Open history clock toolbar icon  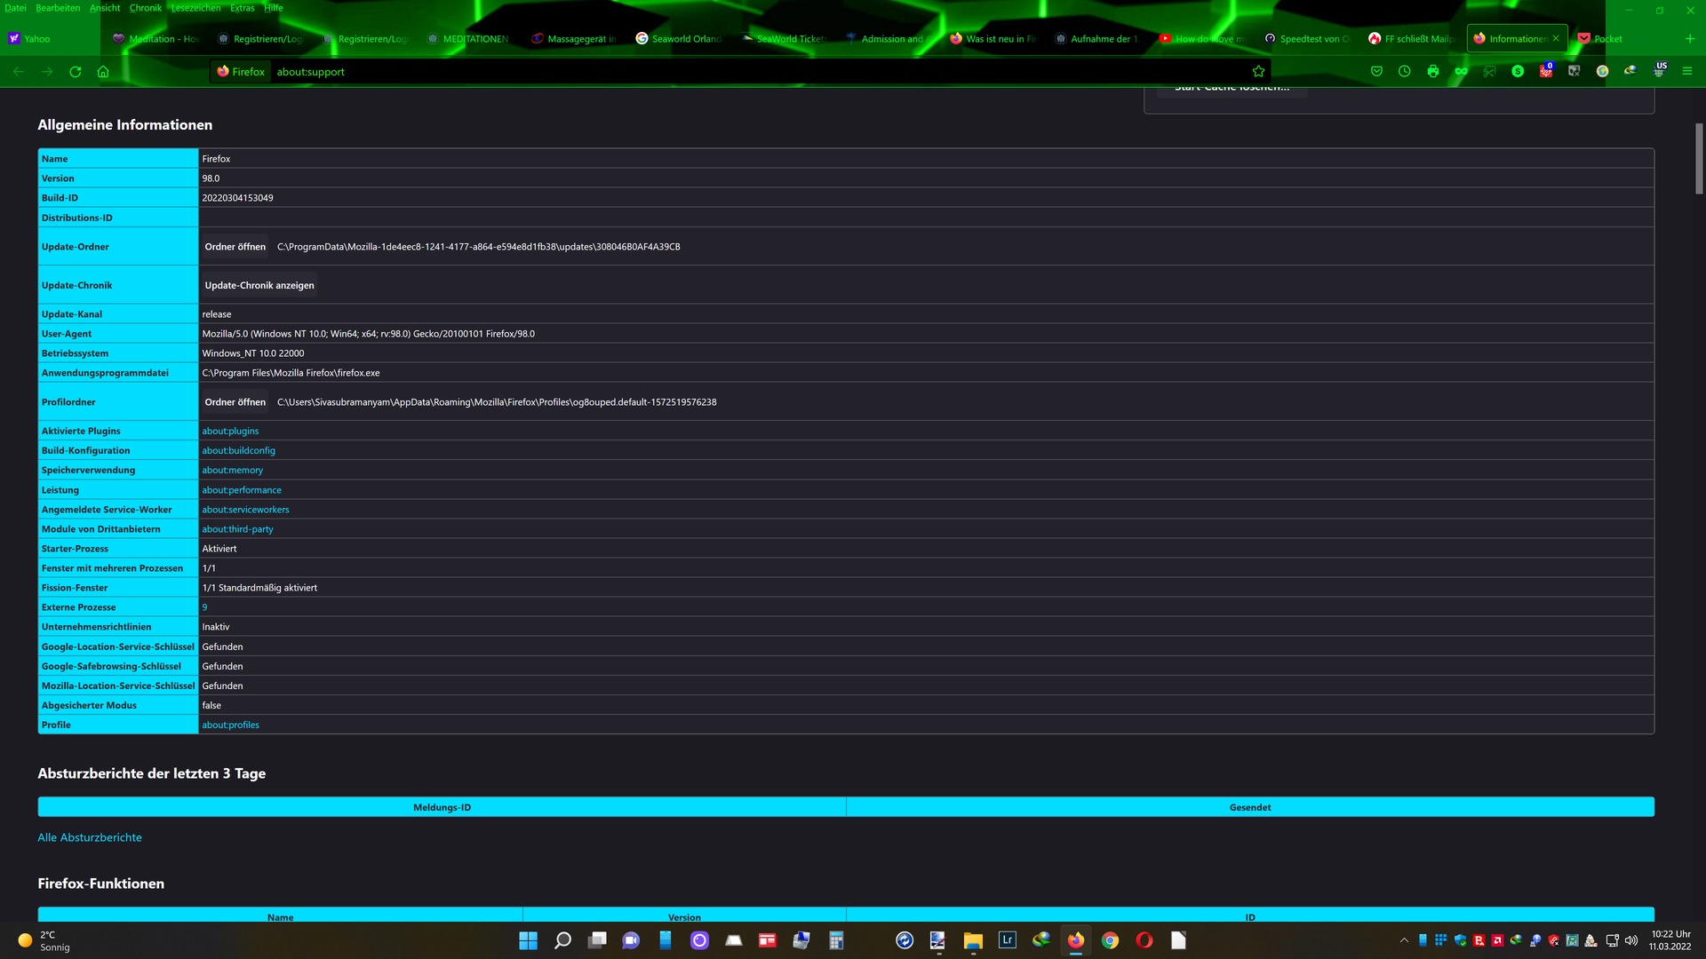(x=1404, y=72)
